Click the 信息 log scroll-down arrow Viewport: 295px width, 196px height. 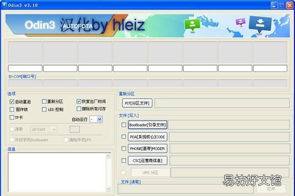[x=108, y=189]
